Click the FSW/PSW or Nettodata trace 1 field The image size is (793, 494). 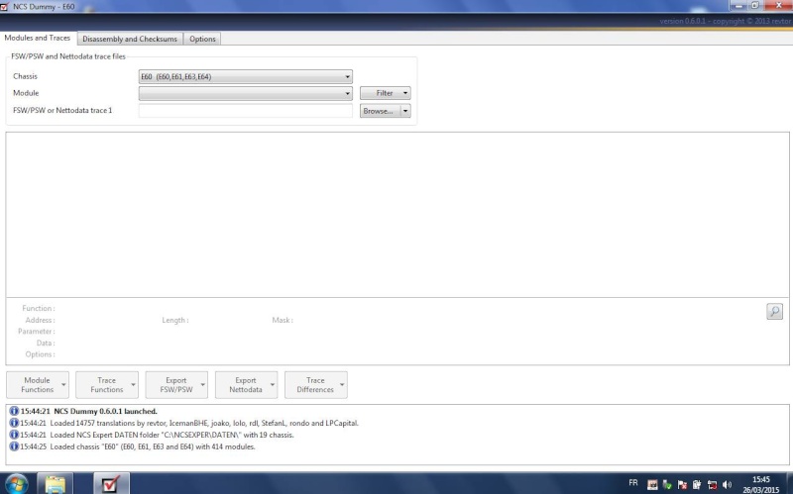(245, 111)
